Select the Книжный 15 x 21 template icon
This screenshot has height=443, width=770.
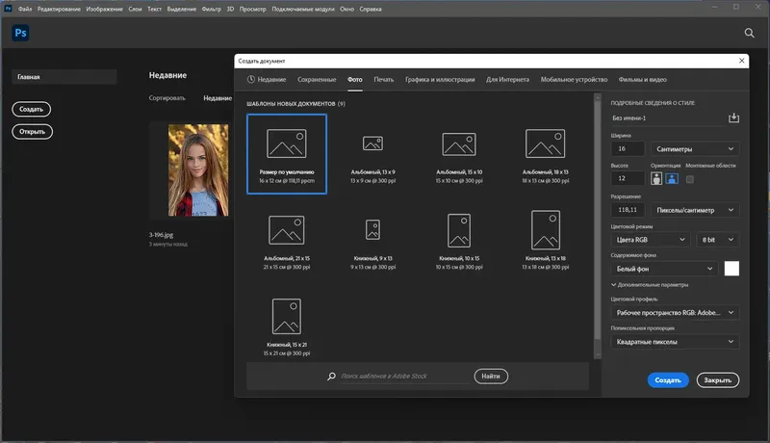coord(286,317)
